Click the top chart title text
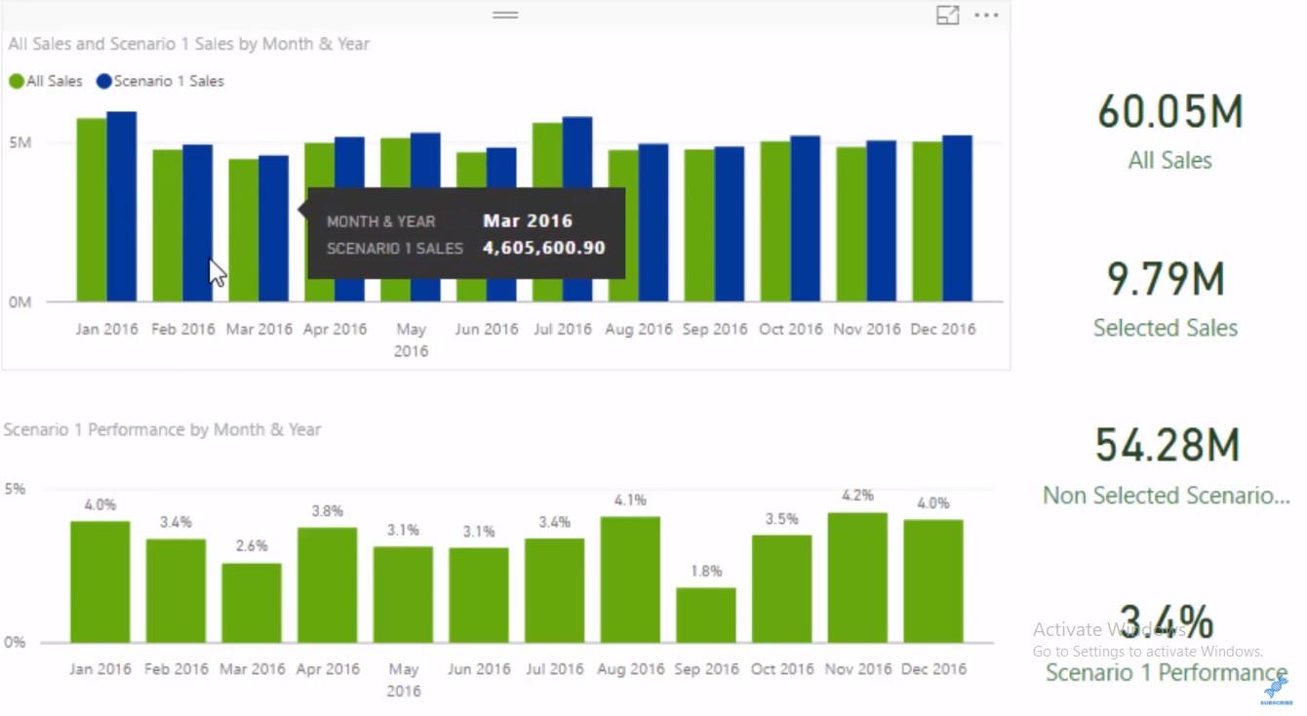Image resolution: width=1307 pixels, height=716 pixels. click(x=189, y=44)
